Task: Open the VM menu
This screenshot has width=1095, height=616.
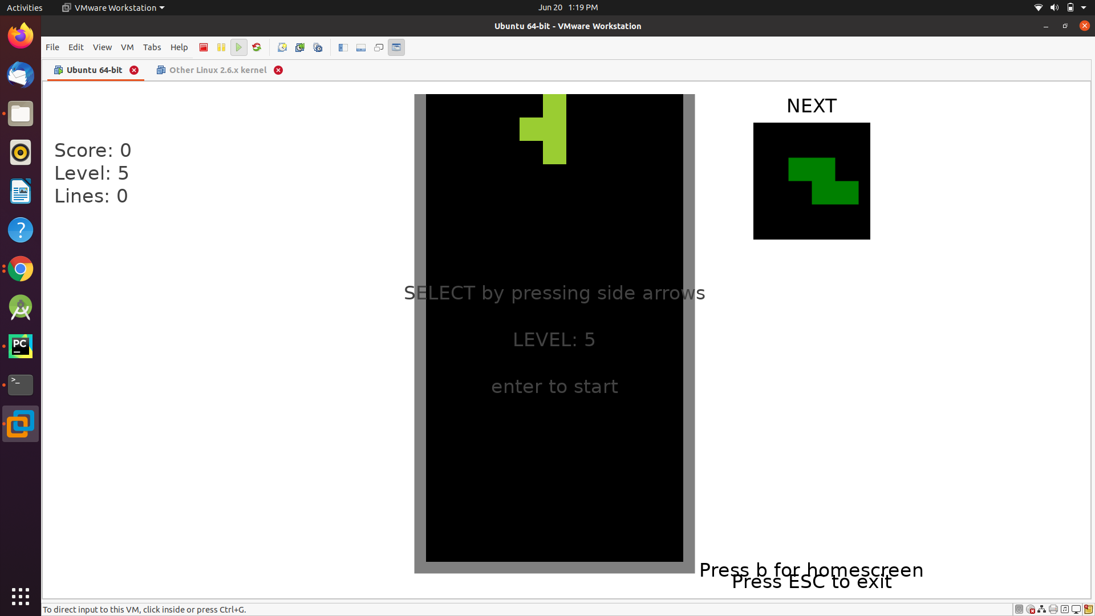Action: tap(127, 47)
